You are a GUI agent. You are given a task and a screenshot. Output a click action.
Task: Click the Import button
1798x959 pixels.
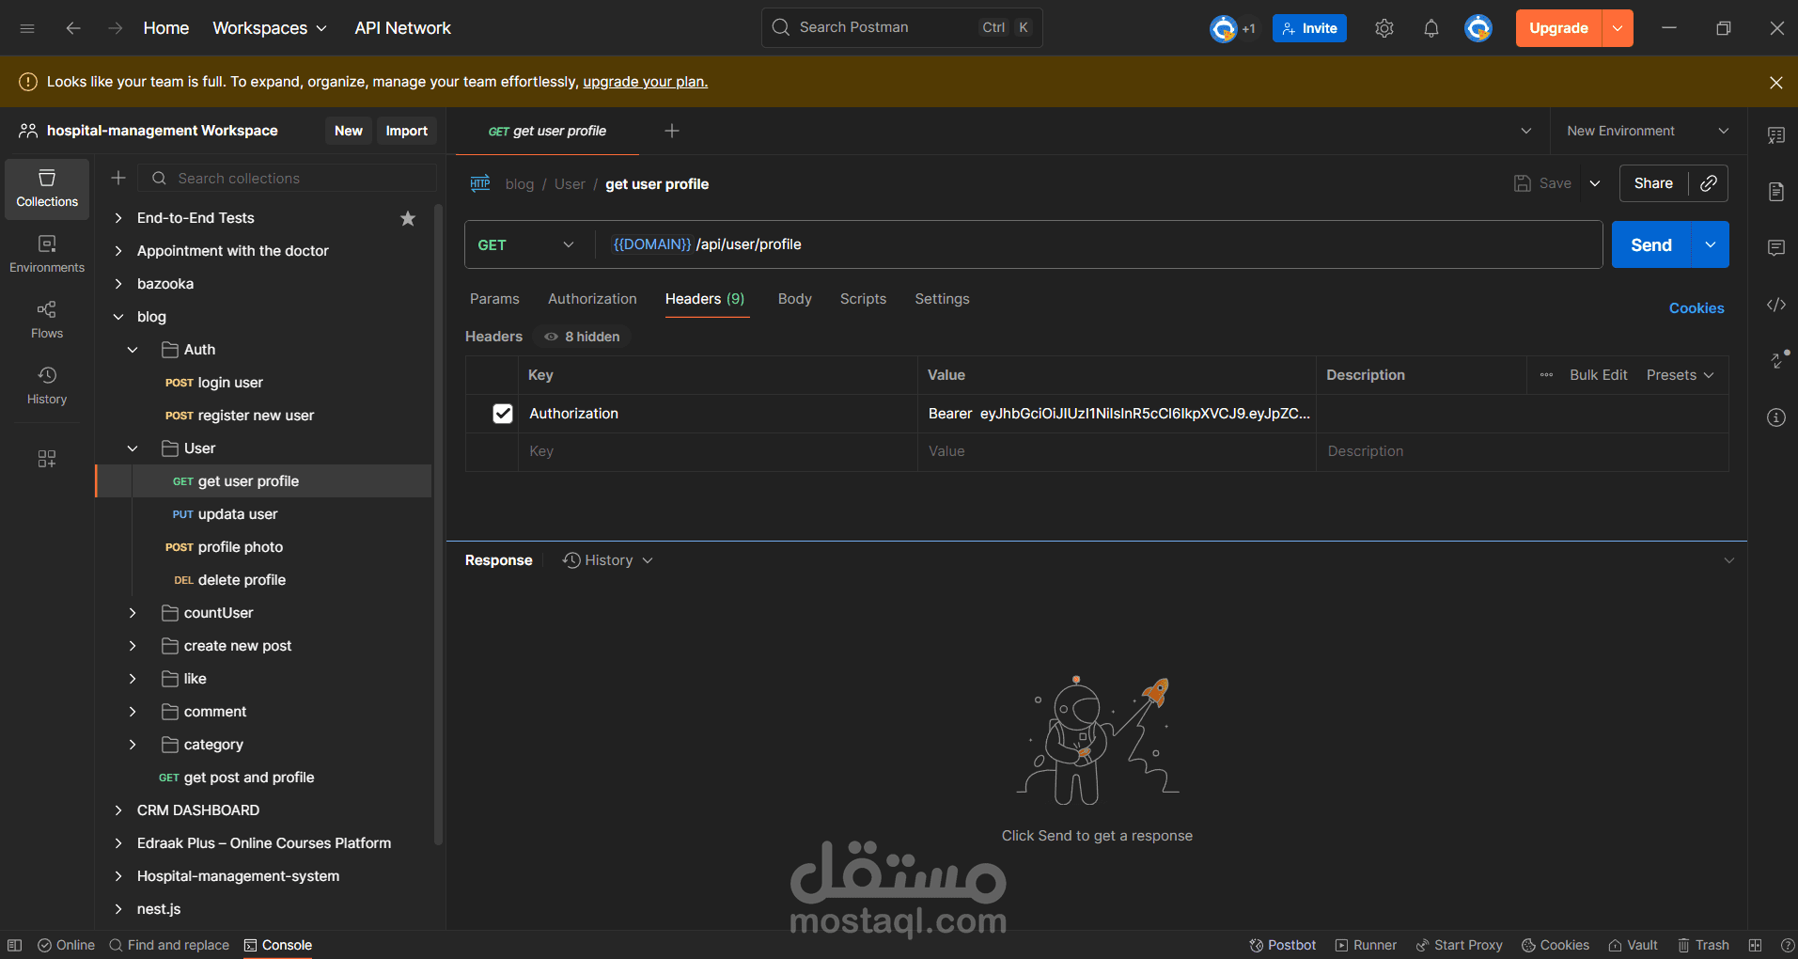click(406, 131)
